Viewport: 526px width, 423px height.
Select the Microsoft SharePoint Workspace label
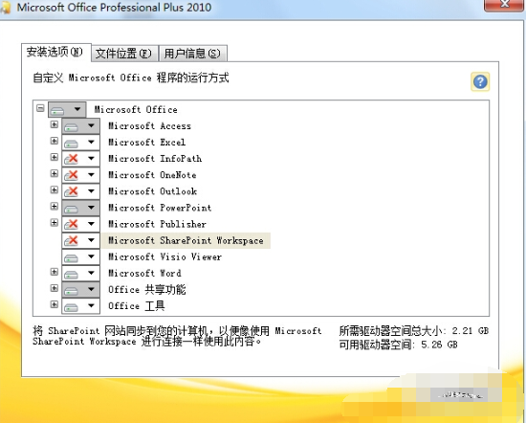pos(186,240)
